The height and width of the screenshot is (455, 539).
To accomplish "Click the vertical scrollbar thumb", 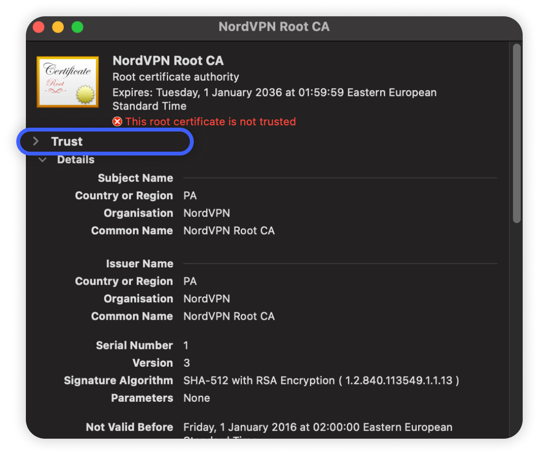I will click(516, 133).
